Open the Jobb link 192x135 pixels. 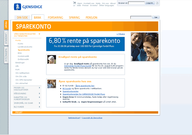(79, 5)
